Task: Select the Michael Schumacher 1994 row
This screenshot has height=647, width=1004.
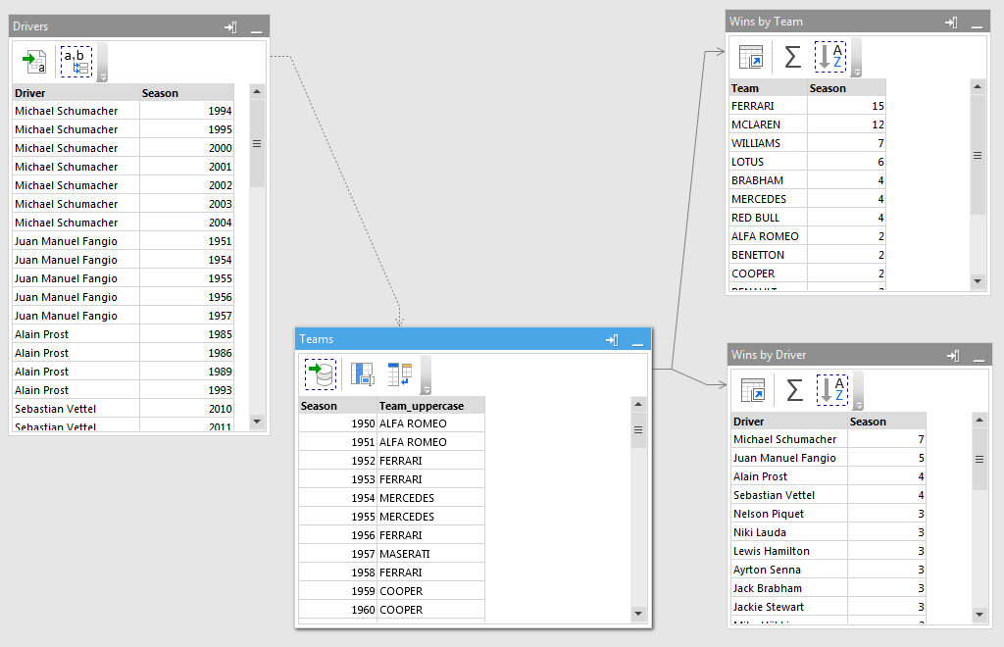Action: [x=123, y=111]
